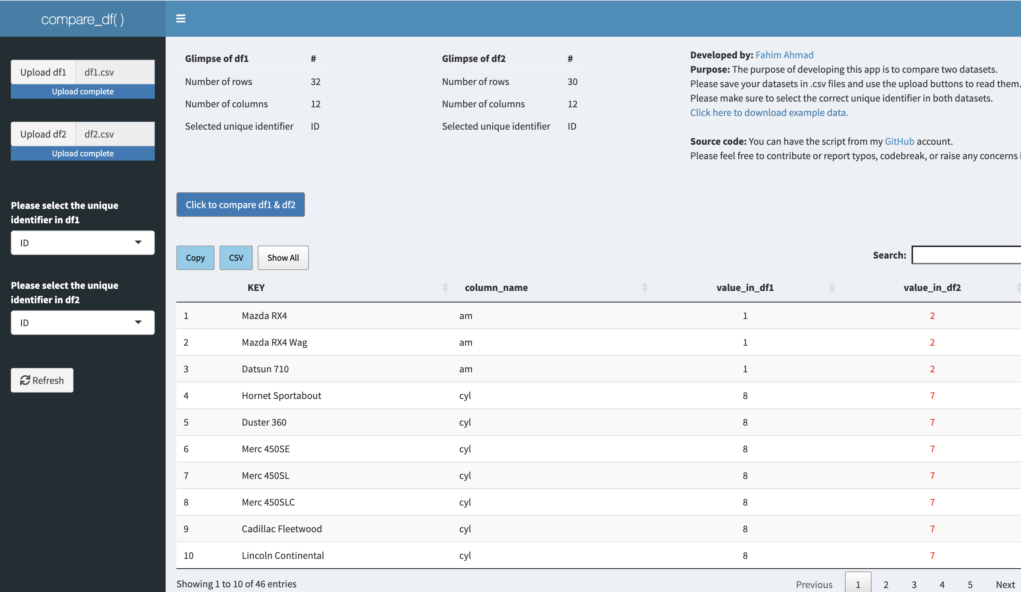Viewport: 1021px width, 592px height.
Task: Click the KEY cell reading exactly 'Mazda RX4'
Action: click(264, 316)
